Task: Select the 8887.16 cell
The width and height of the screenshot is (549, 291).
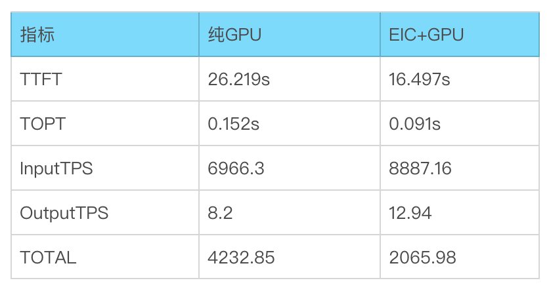Action: tap(420, 168)
